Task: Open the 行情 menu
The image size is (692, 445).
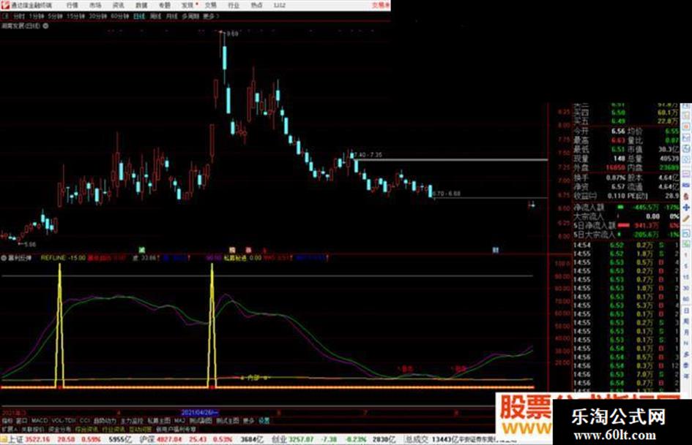Action: pos(72,5)
